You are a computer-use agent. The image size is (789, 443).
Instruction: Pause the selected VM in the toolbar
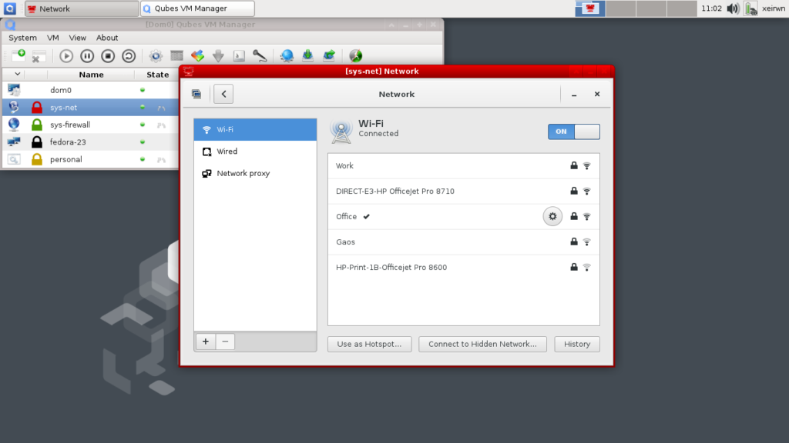point(87,55)
